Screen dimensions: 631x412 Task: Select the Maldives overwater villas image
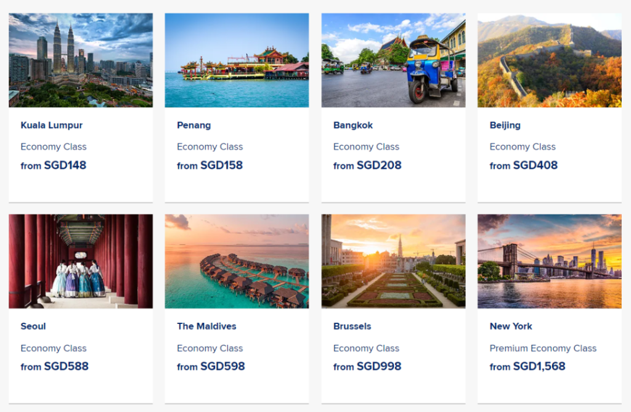(x=237, y=261)
